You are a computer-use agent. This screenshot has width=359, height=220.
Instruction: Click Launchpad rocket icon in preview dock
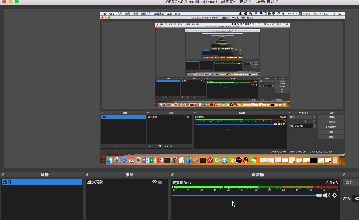click(117, 160)
